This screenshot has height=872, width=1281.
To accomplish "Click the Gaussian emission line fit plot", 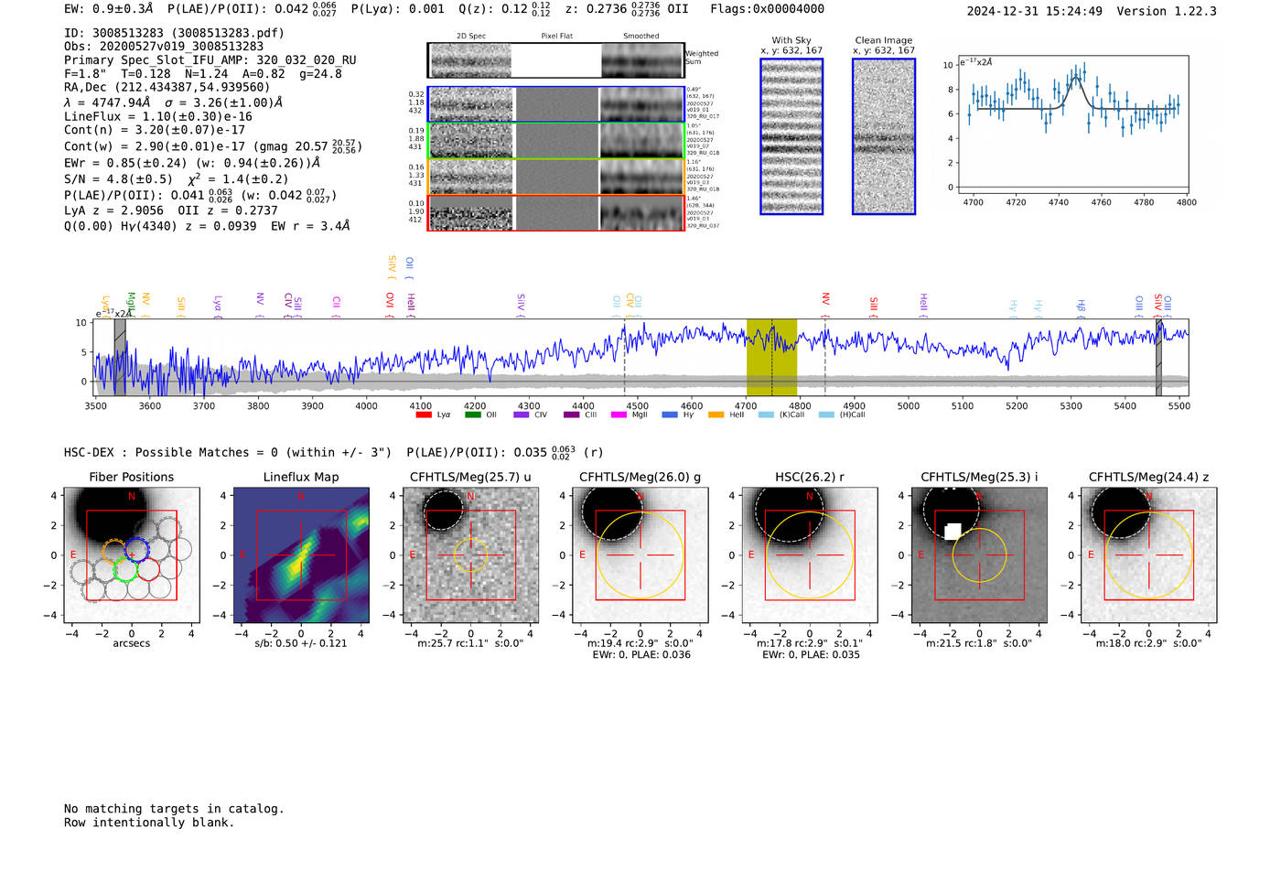I will [x=1073, y=124].
